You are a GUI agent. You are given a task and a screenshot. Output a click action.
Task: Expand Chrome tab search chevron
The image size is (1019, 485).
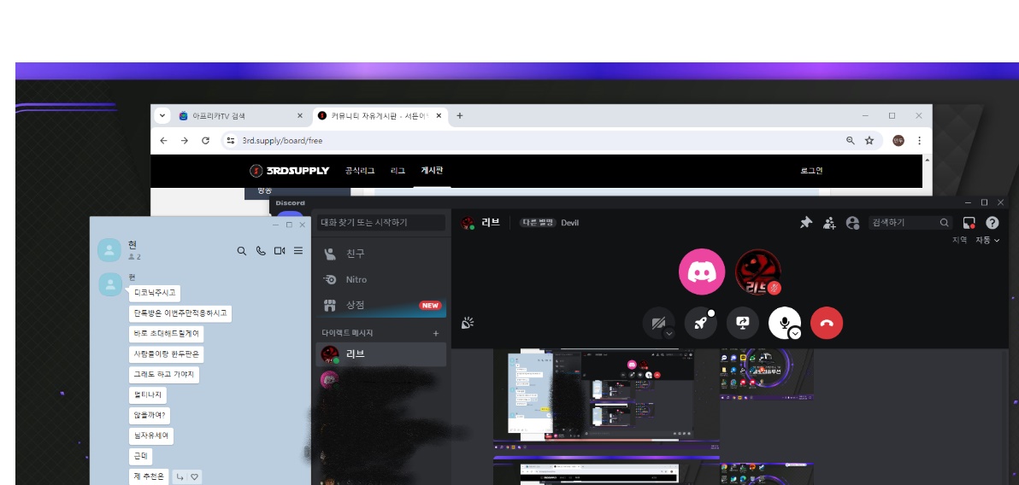click(162, 116)
